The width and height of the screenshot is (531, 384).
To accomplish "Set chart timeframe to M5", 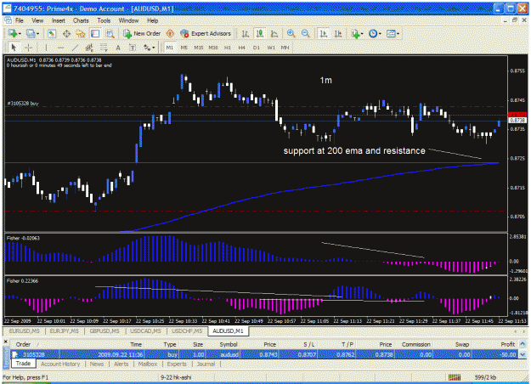I will point(184,48).
